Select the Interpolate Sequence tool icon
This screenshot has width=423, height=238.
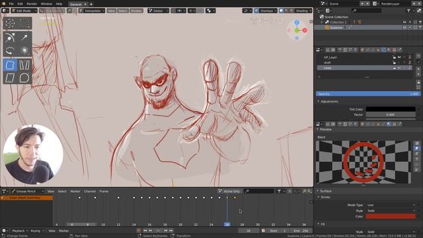[x=24, y=65]
